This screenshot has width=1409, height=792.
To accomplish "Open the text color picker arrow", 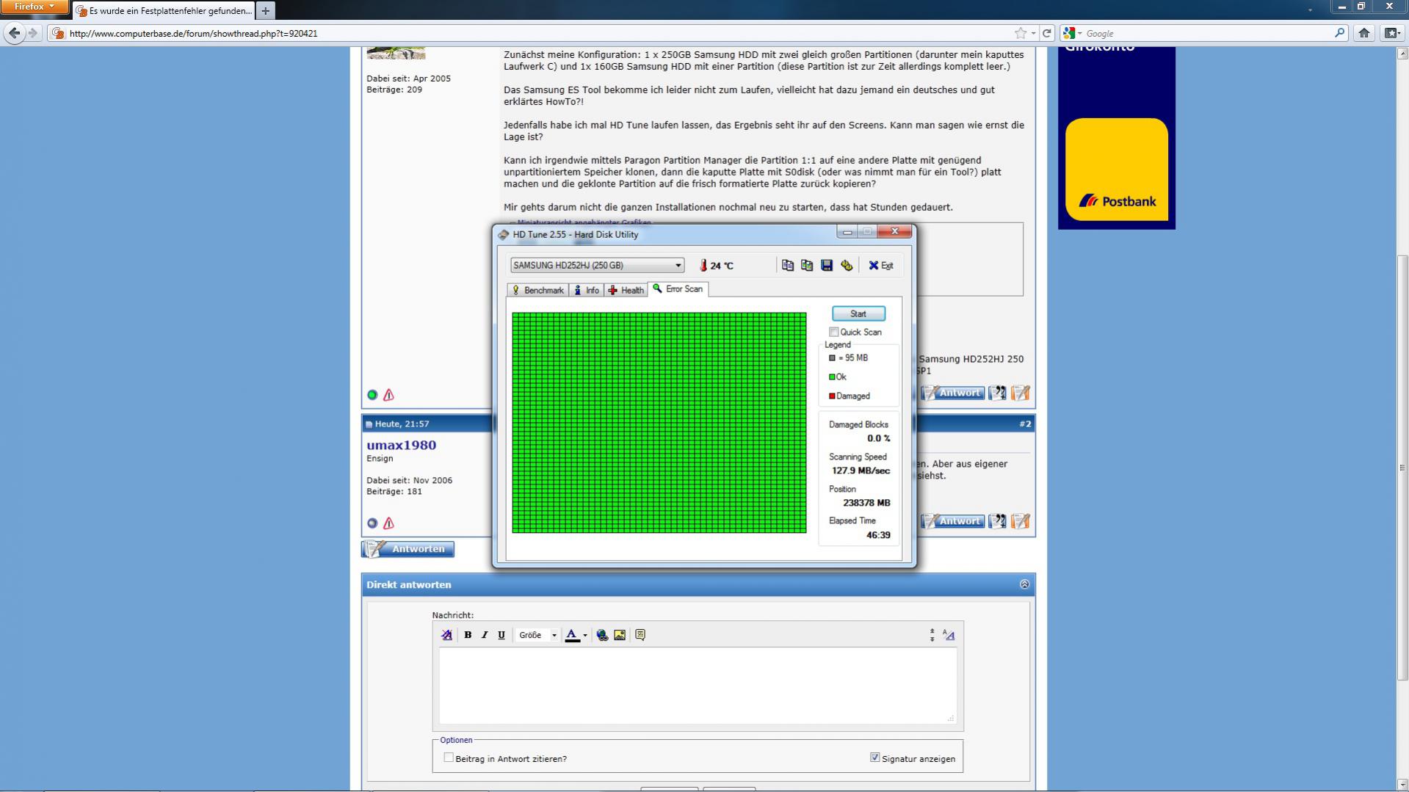I will (585, 636).
